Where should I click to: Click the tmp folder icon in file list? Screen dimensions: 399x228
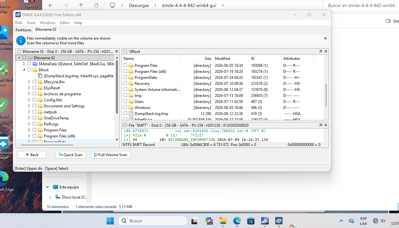[x=131, y=95]
